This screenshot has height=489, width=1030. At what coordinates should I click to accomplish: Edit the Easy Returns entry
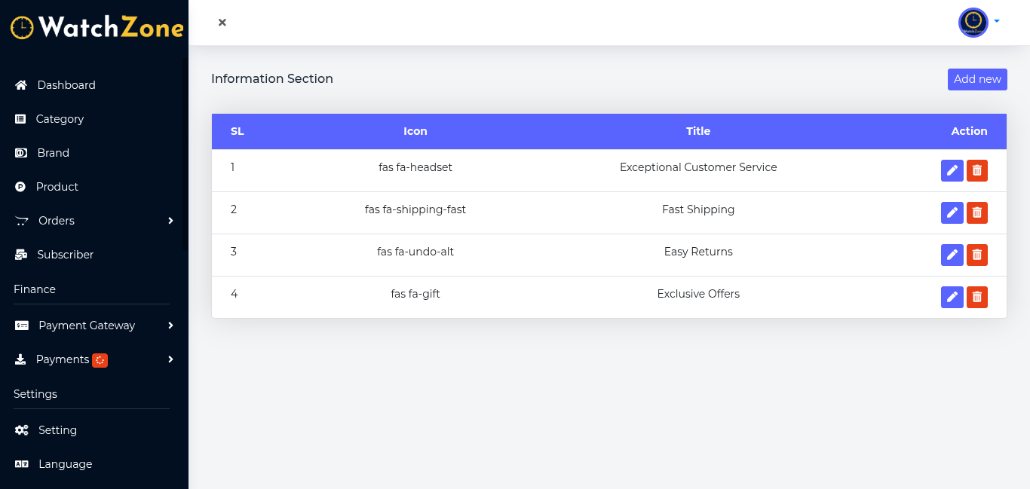pos(952,255)
